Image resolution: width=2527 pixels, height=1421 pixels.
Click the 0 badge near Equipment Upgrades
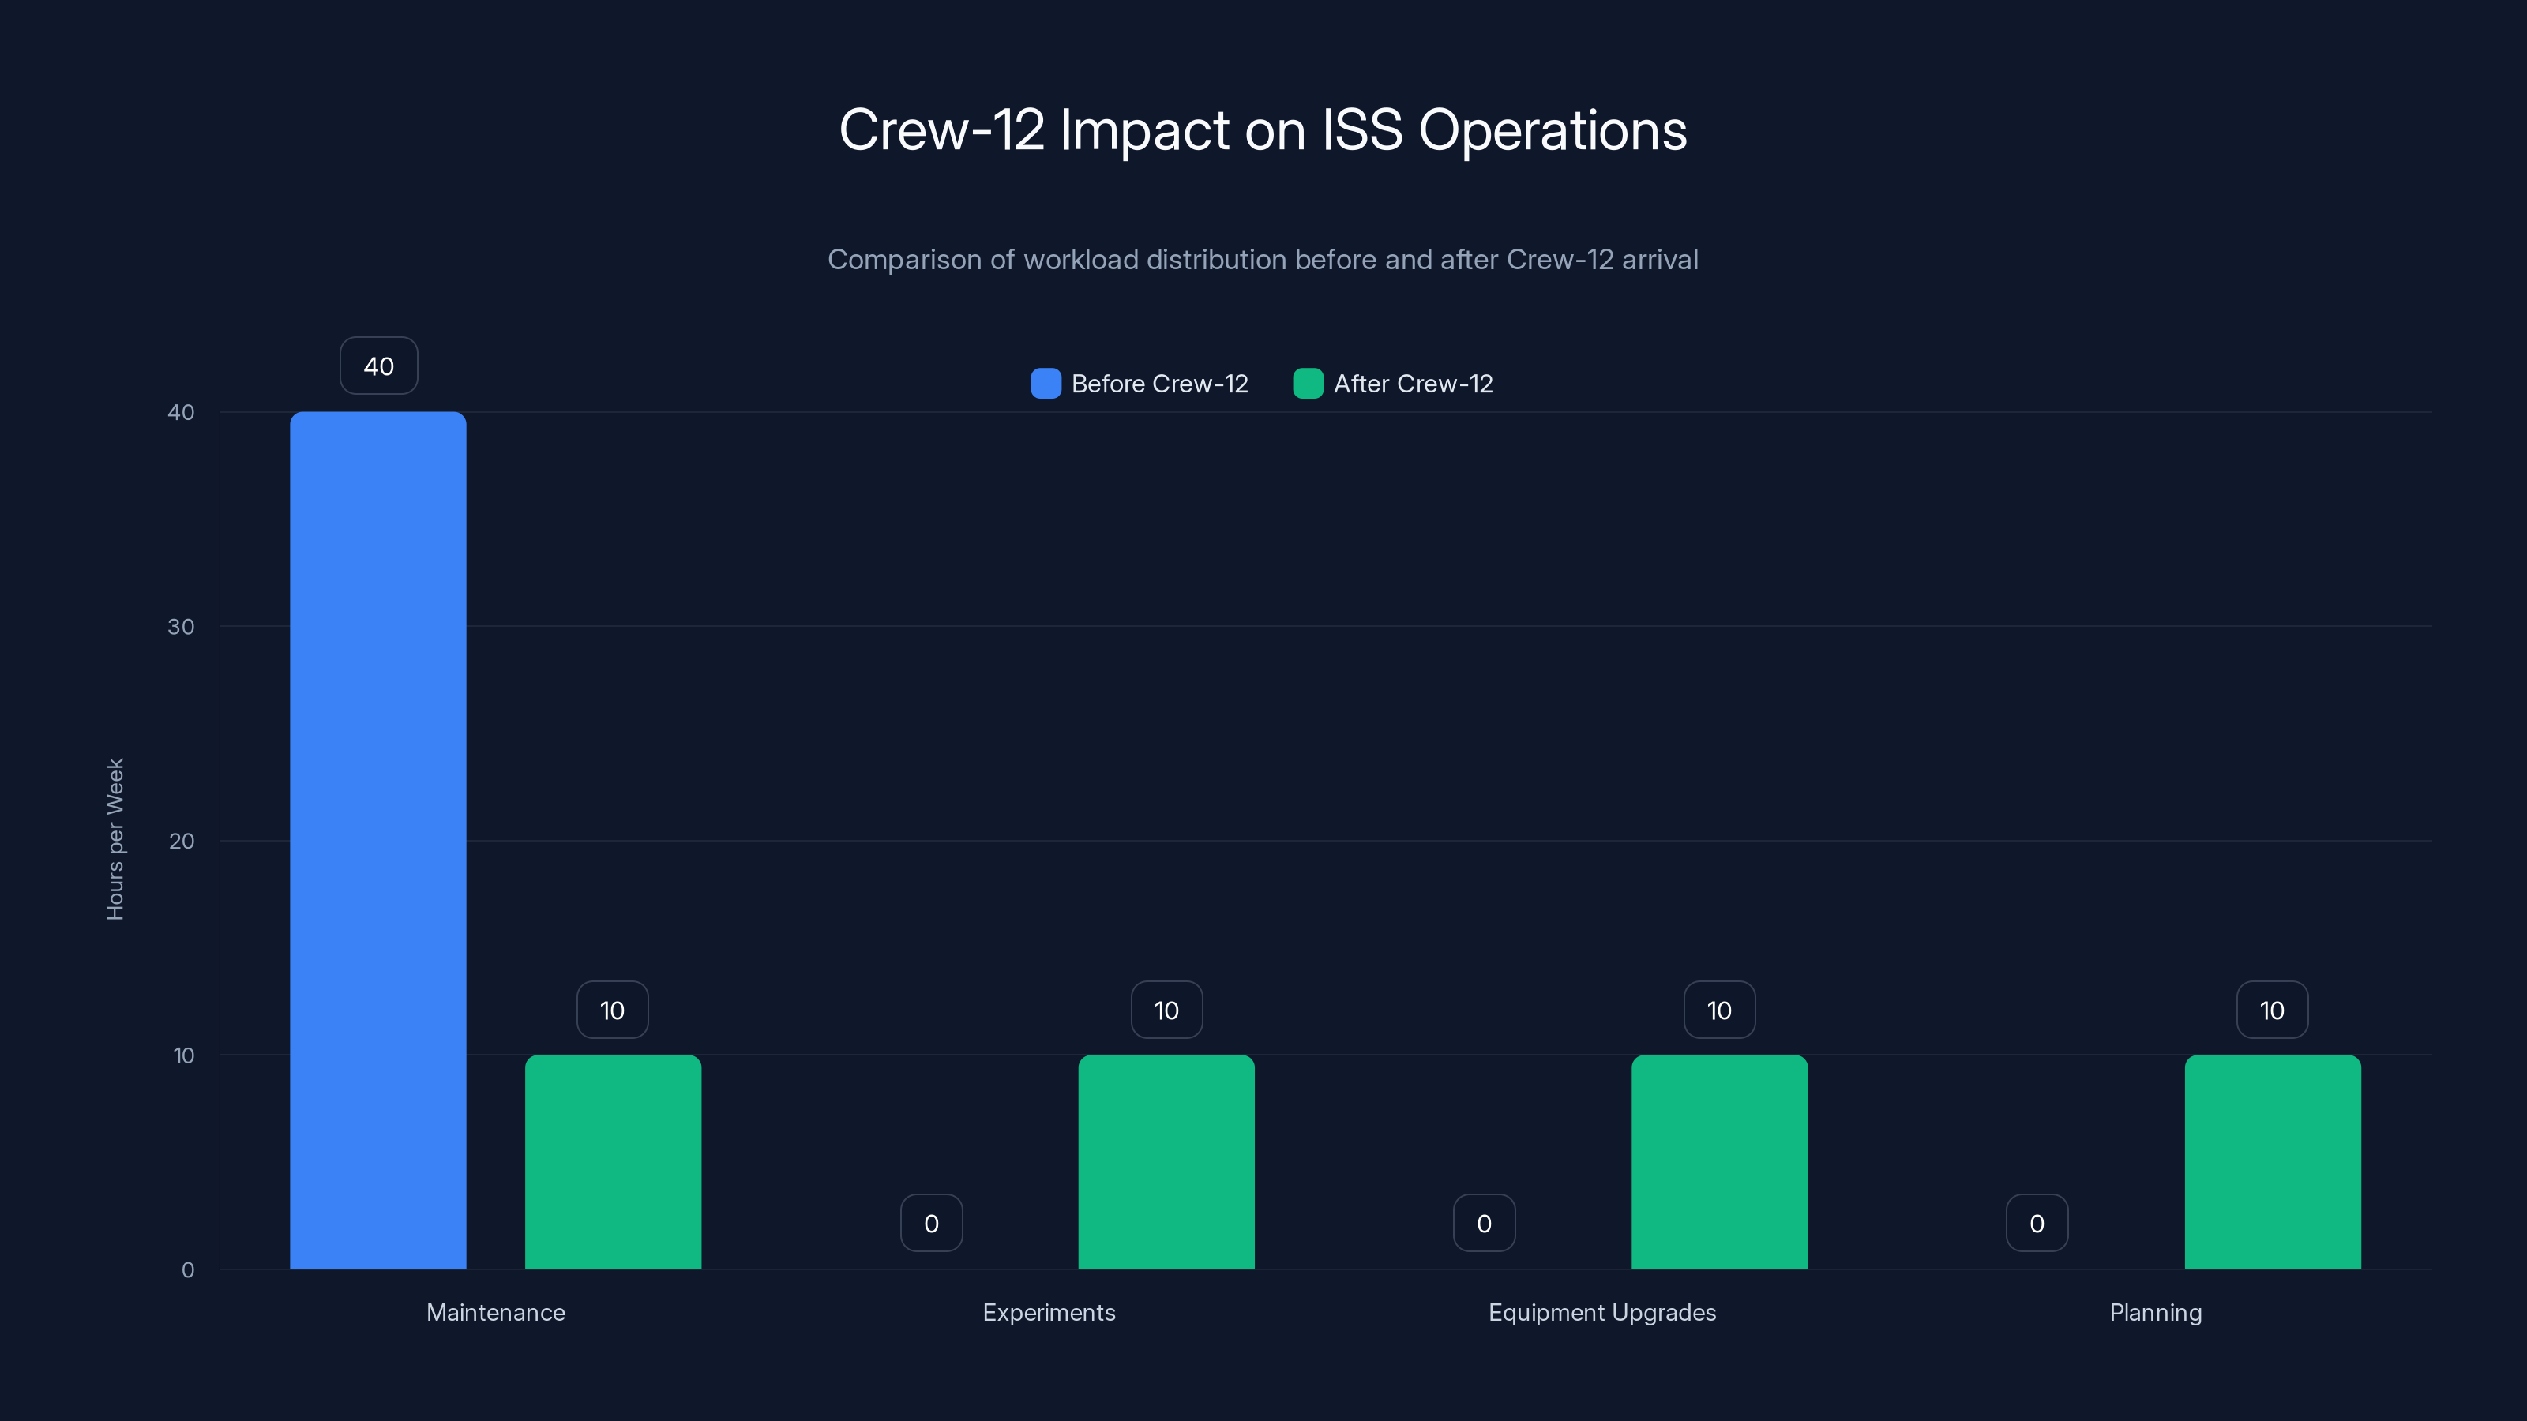(1483, 1222)
